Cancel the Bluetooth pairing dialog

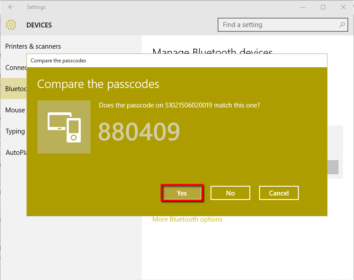point(279,192)
